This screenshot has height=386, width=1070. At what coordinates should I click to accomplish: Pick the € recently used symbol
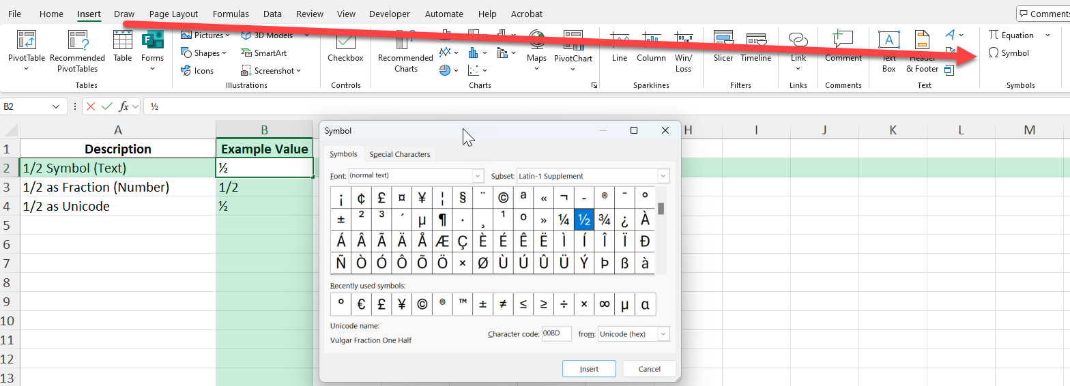tap(361, 304)
